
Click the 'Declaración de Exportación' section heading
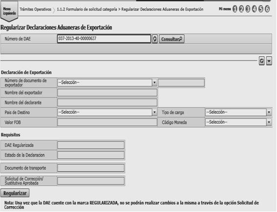(x=26, y=73)
